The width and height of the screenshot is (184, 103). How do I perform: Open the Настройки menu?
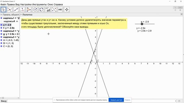[x=26, y=5]
